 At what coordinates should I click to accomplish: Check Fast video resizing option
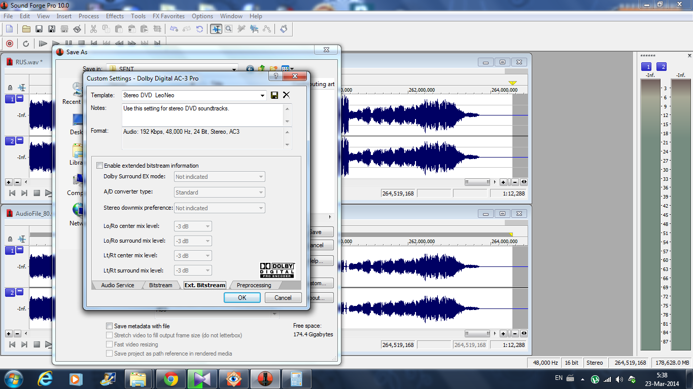coord(109,344)
